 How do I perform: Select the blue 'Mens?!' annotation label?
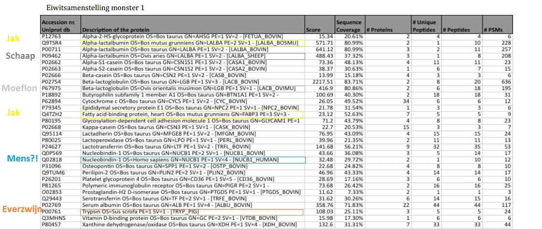[x=23, y=158]
